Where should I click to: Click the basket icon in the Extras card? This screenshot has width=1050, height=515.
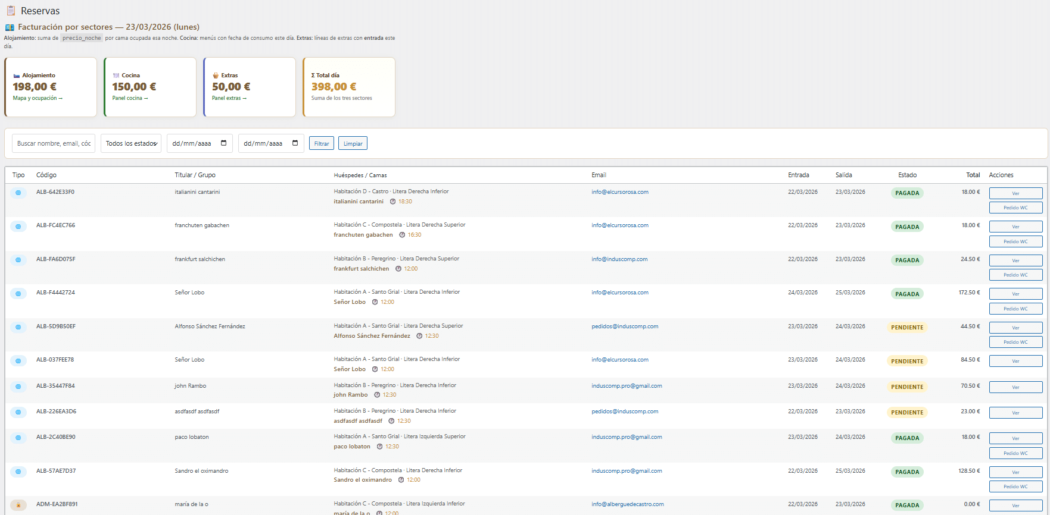(x=216, y=76)
